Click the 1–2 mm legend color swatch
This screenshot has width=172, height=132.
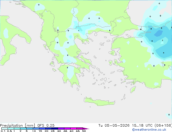point(17,128)
